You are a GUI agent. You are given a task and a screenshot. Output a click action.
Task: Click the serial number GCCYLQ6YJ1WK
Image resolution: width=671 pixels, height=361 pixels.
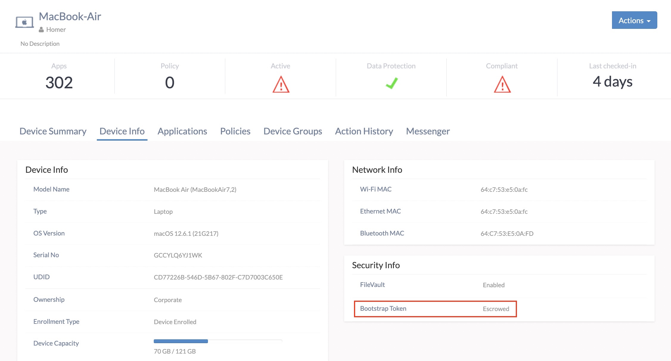(178, 255)
